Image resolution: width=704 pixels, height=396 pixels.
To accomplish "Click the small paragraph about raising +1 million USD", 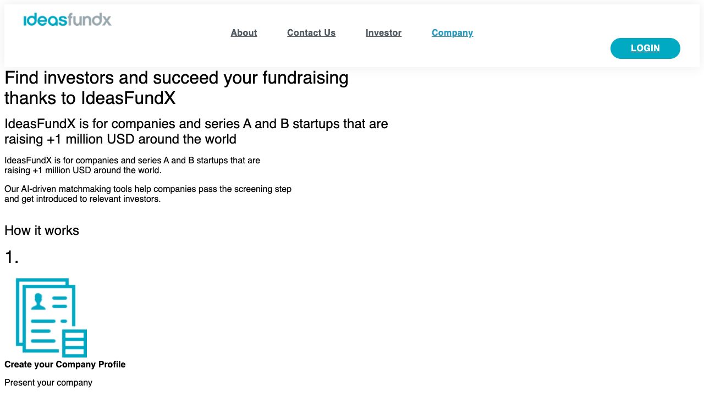I will pyautogui.click(x=132, y=165).
